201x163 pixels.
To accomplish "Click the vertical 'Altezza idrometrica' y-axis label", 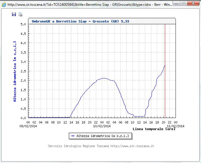I will 15,71.
